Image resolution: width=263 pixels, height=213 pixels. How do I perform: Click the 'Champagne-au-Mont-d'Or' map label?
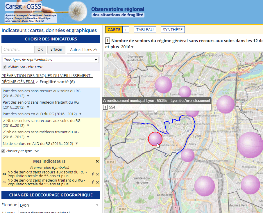click(136, 58)
